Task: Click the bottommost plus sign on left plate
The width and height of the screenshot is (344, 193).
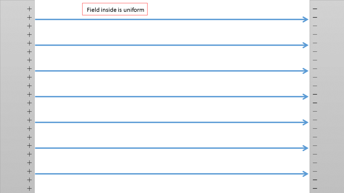Action: tap(29, 189)
